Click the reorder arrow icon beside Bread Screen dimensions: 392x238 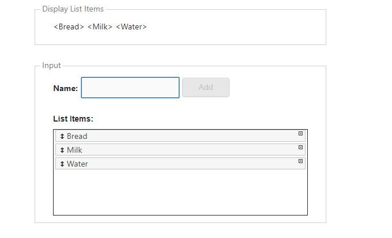coord(62,136)
